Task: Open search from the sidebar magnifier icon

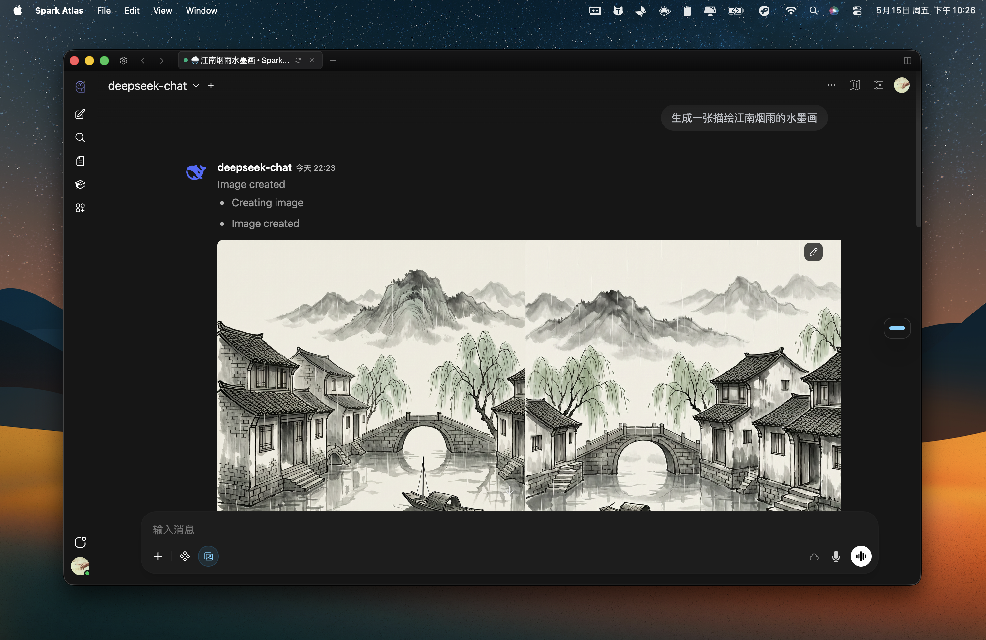Action: [x=80, y=138]
